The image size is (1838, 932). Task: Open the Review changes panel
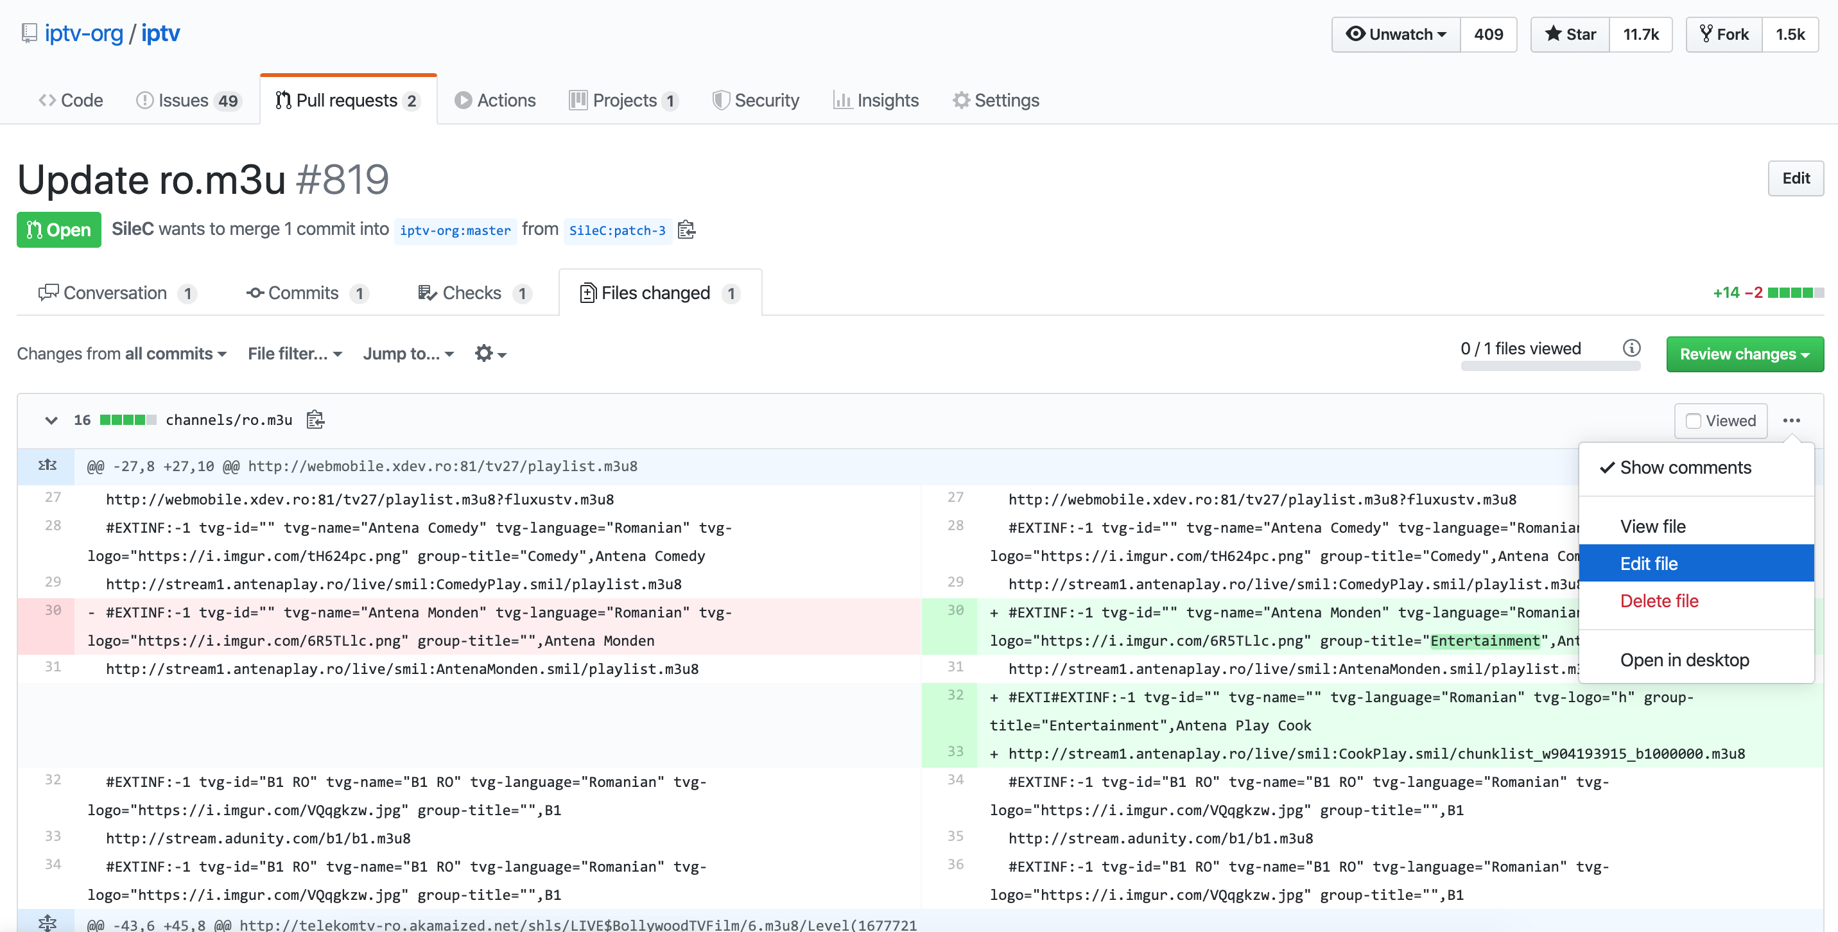[1746, 354]
